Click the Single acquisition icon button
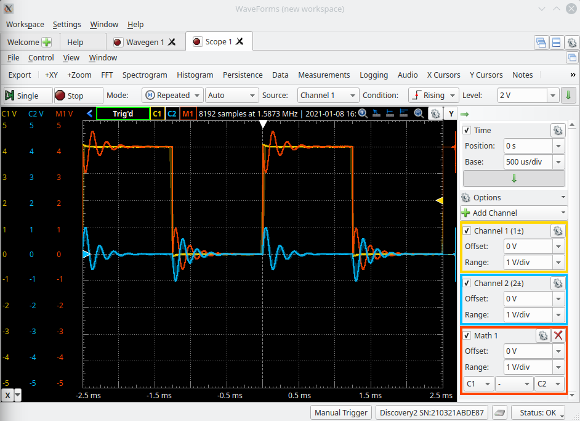The height and width of the screenshot is (421, 580). (28, 96)
